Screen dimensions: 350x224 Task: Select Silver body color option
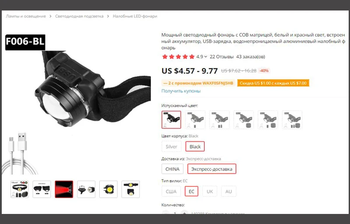[x=171, y=147]
